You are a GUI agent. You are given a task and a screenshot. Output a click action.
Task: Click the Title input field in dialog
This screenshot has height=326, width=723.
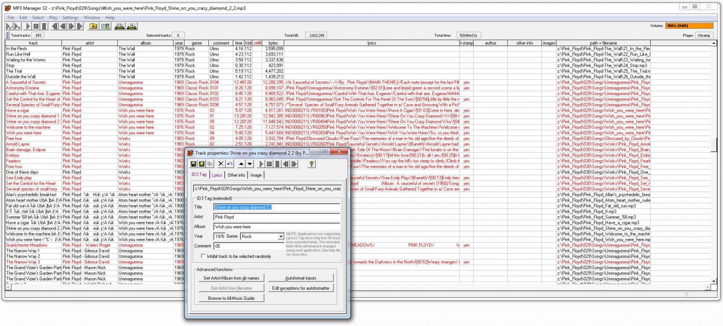(277, 207)
